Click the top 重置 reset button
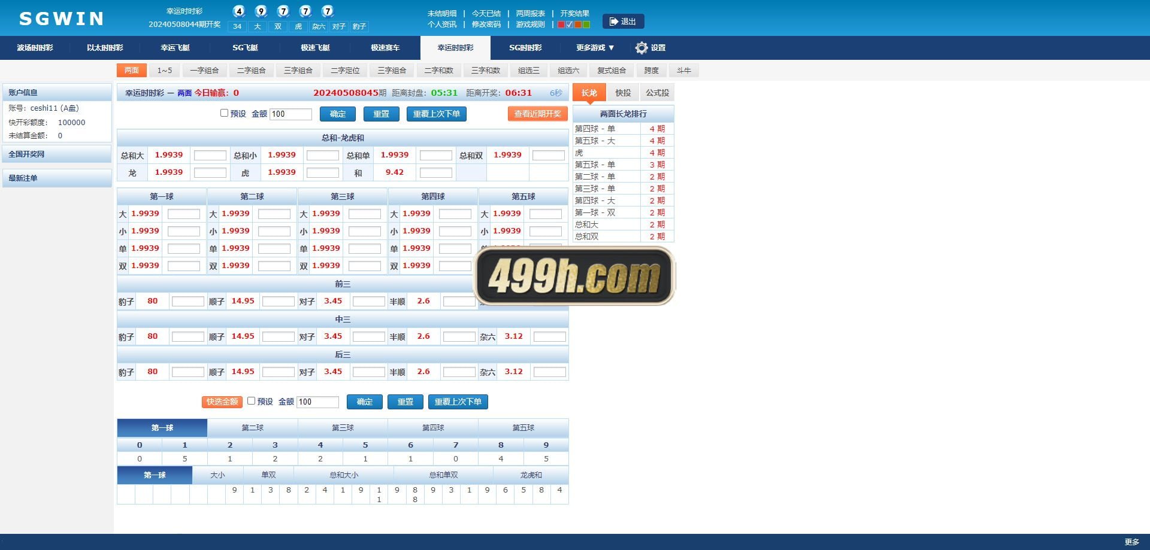 click(x=382, y=114)
